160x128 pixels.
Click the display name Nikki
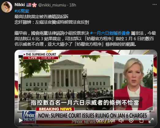[20, 5]
